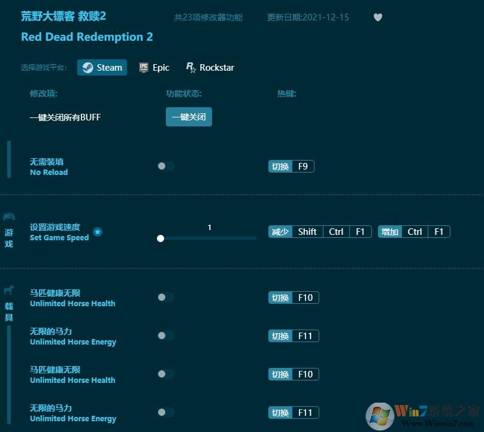Click the 一键关闭 button

click(189, 117)
